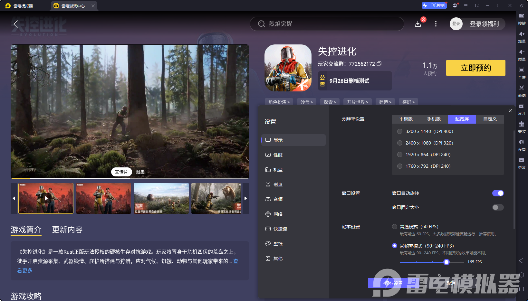528x301 pixels.
Task: Open the 网络 settings category
Action: tap(278, 214)
